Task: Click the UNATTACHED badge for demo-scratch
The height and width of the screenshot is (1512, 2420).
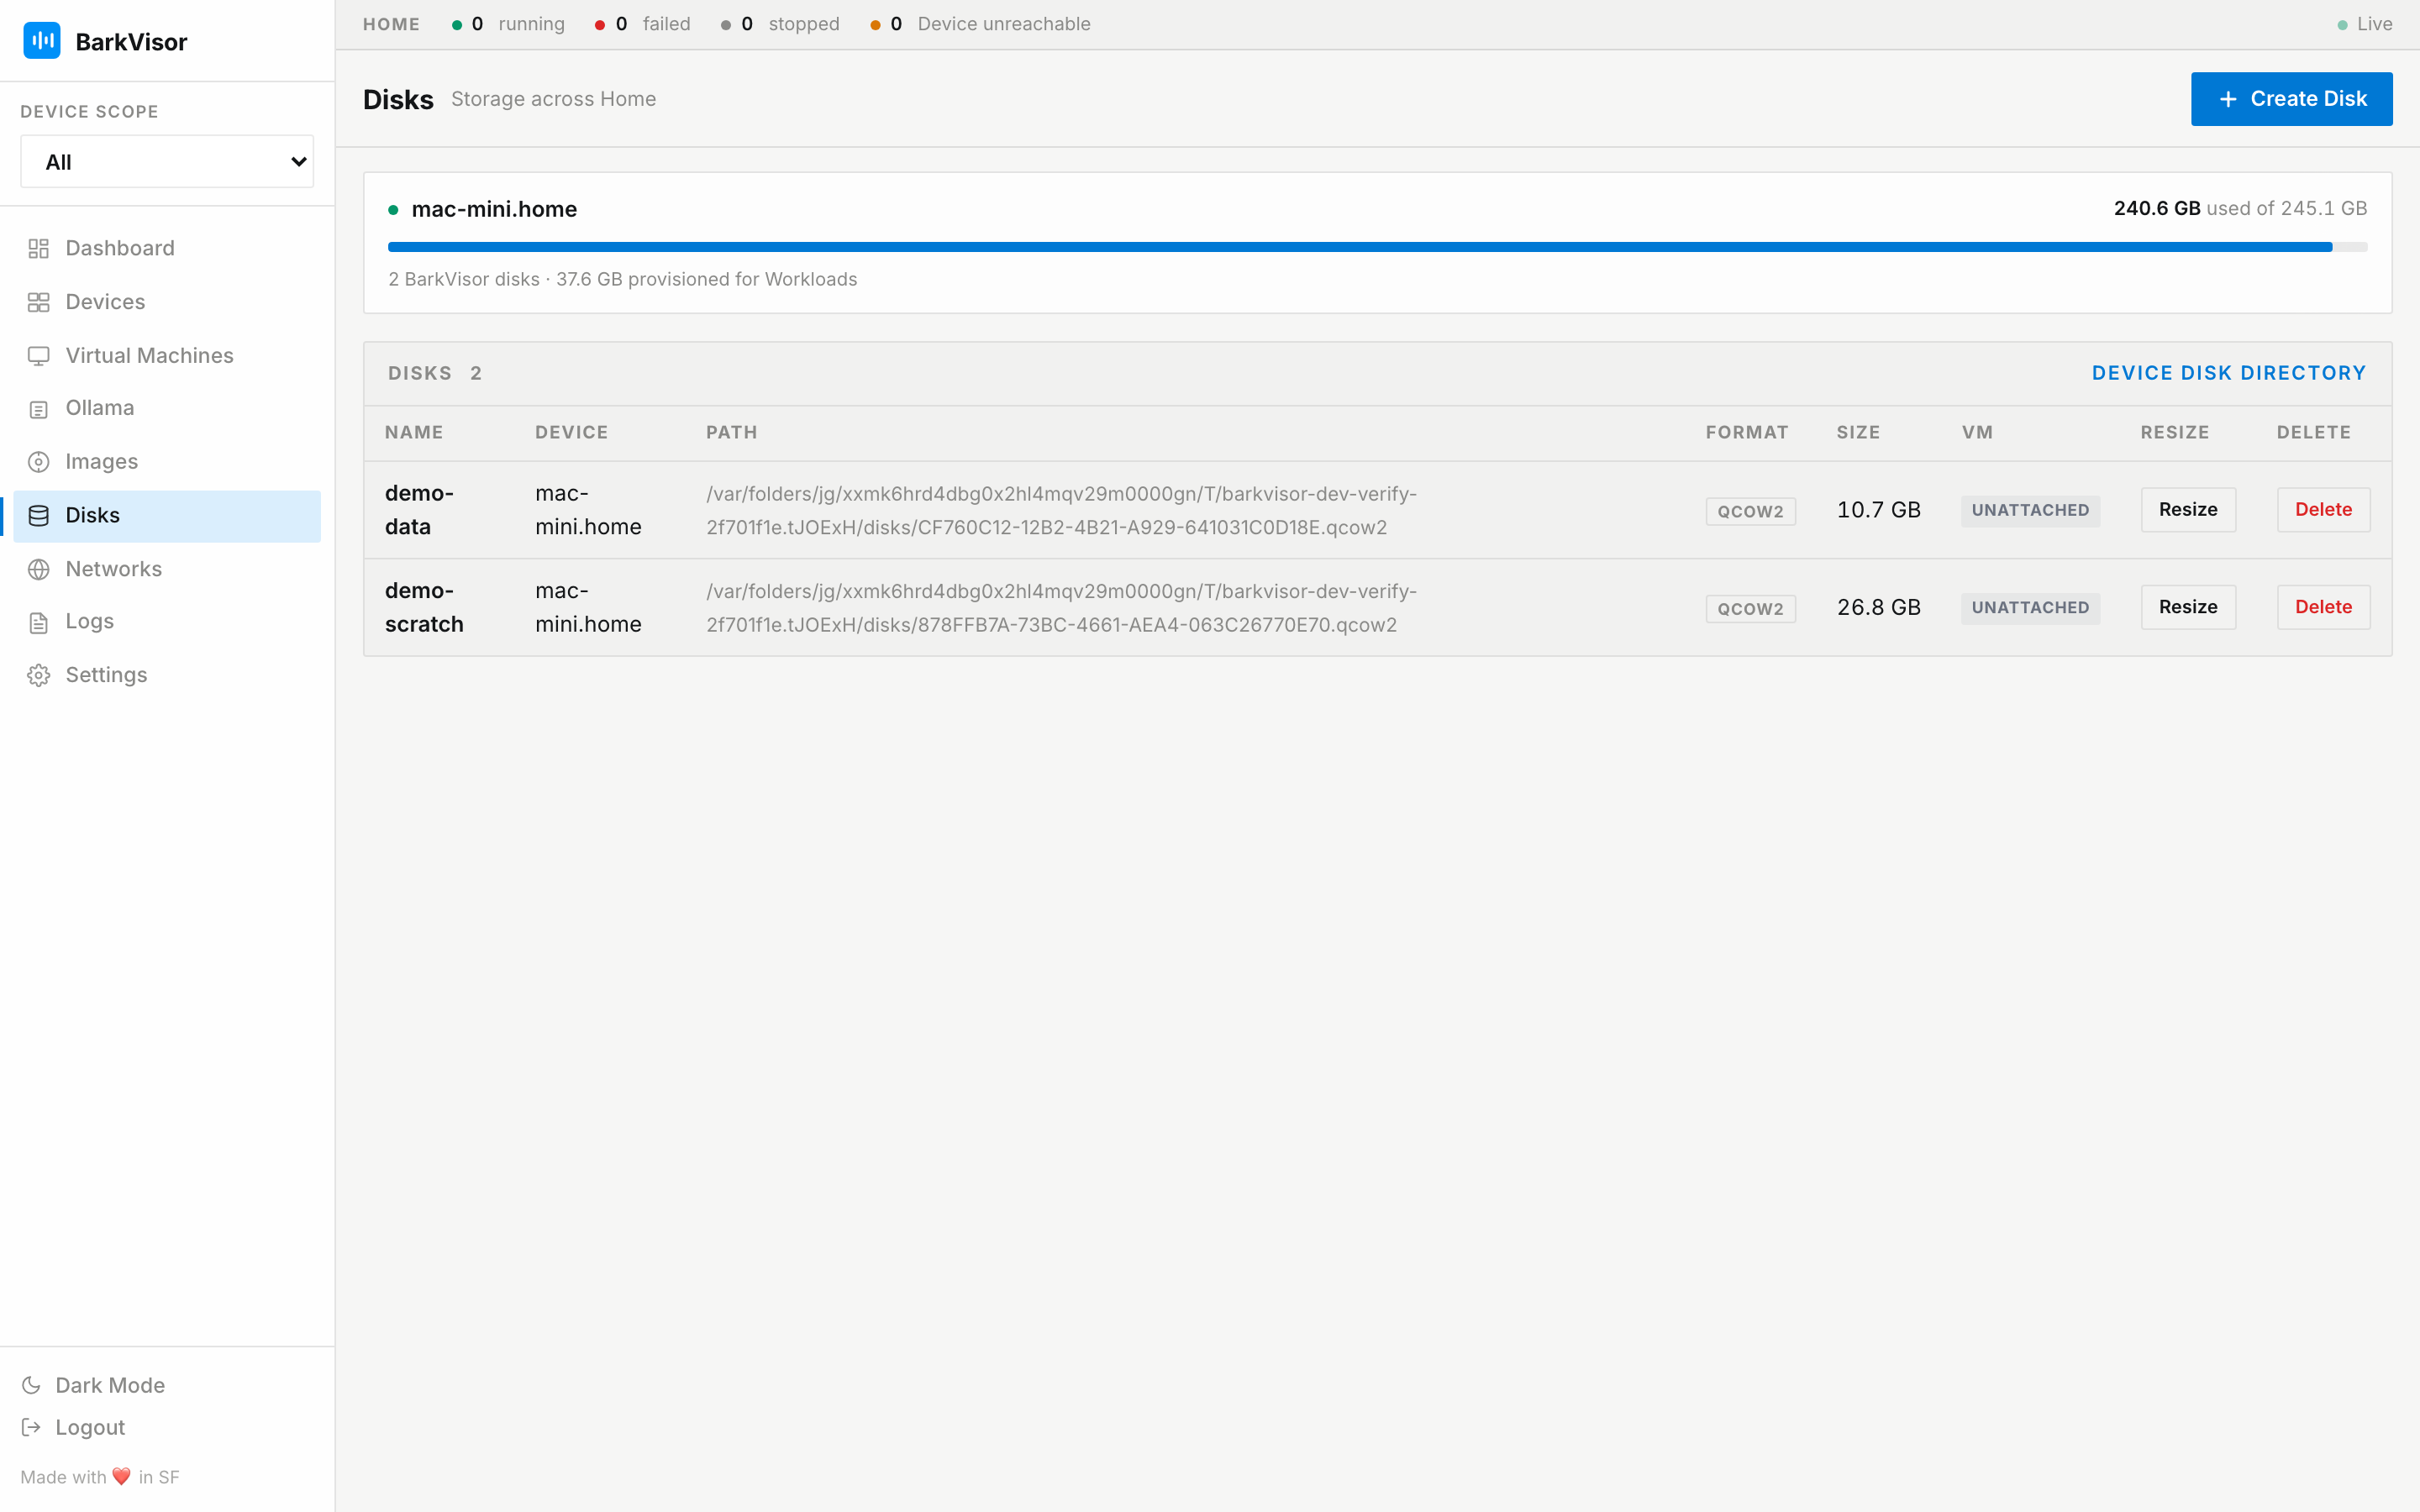Action: tap(2030, 608)
